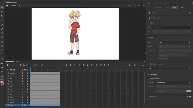Click the timeline zoom slider handle

(135, 65)
